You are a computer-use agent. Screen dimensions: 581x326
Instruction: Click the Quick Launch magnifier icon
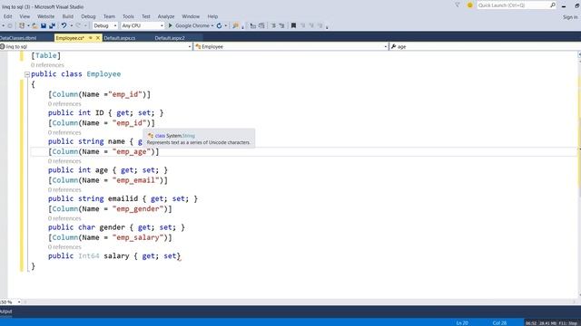pos(553,5)
